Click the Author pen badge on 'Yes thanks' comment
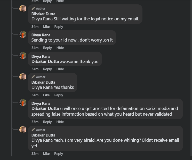Screen dimensions: 192x160 click(x=33, y=77)
